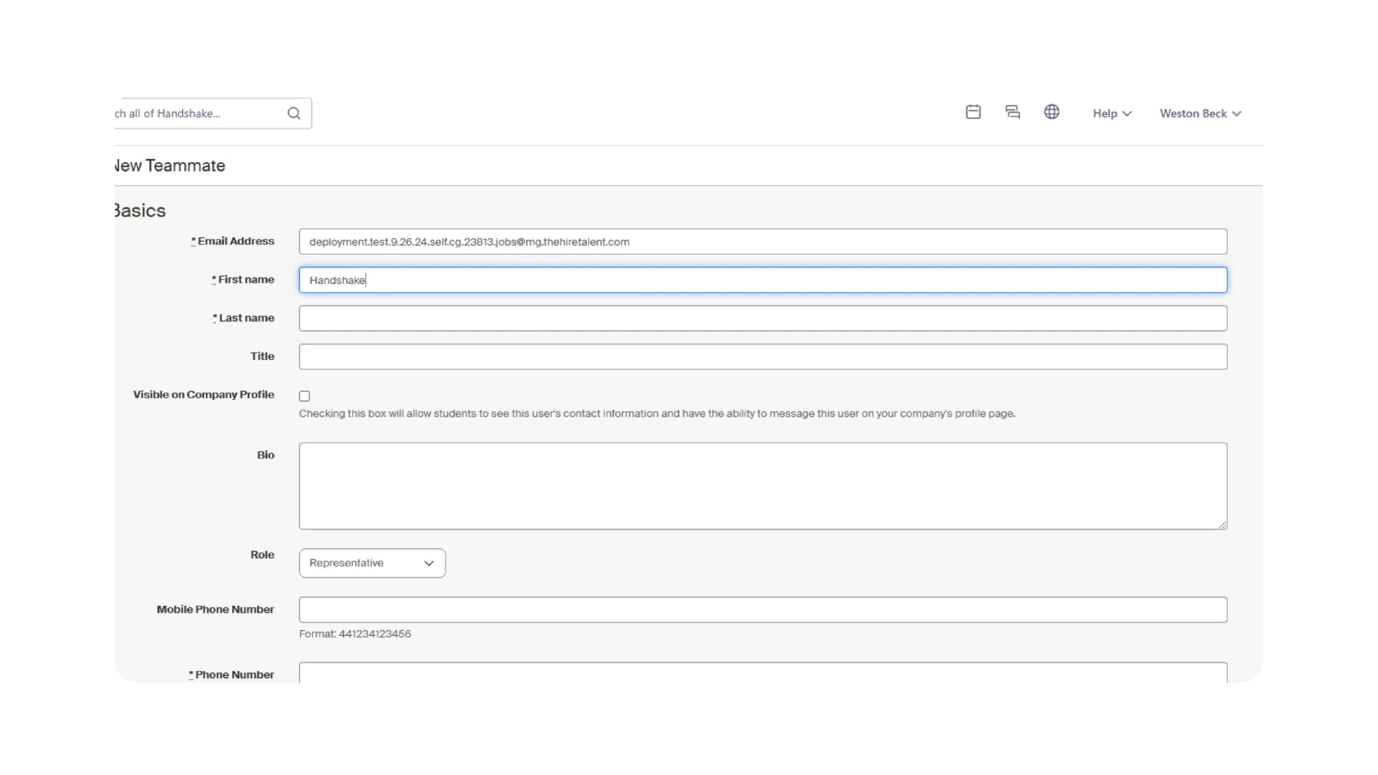Click the globe language icon
Screen dimensions: 1378x775
[x=1051, y=112]
